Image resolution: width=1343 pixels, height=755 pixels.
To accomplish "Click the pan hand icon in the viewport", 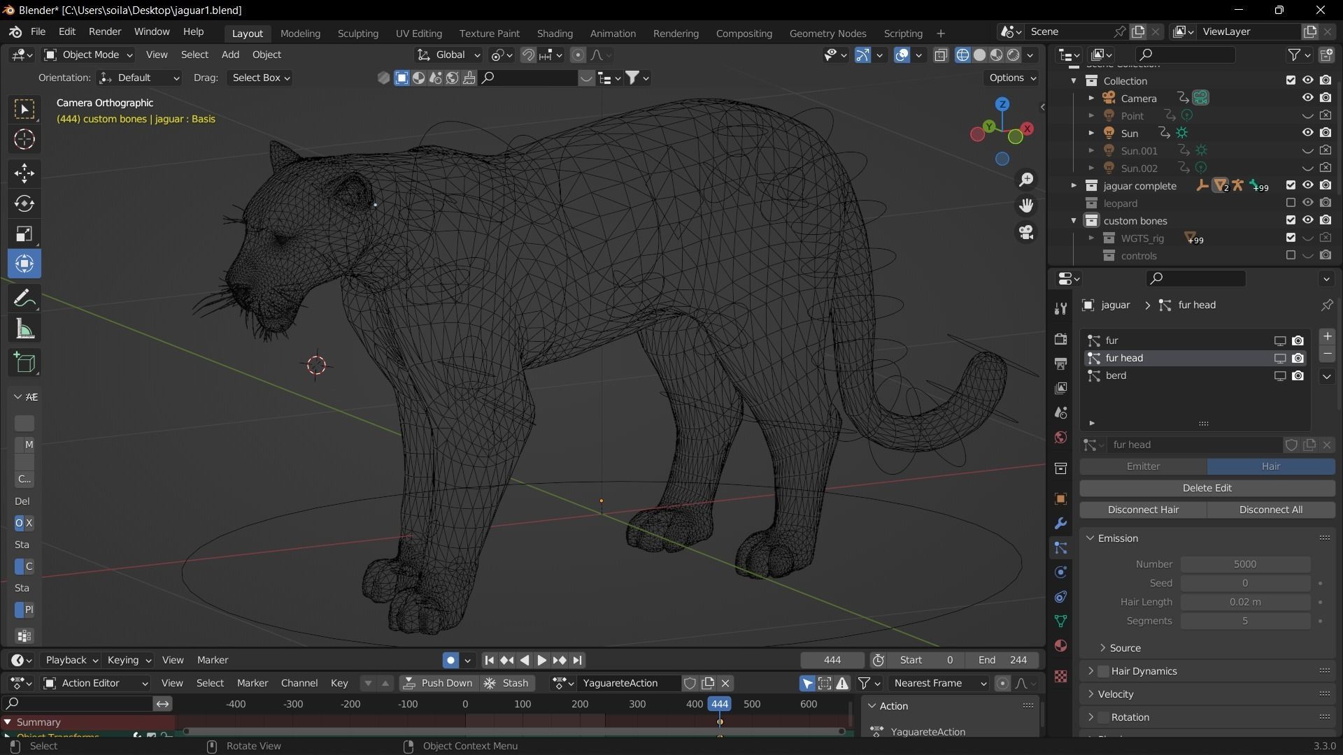I will [x=1026, y=206].
